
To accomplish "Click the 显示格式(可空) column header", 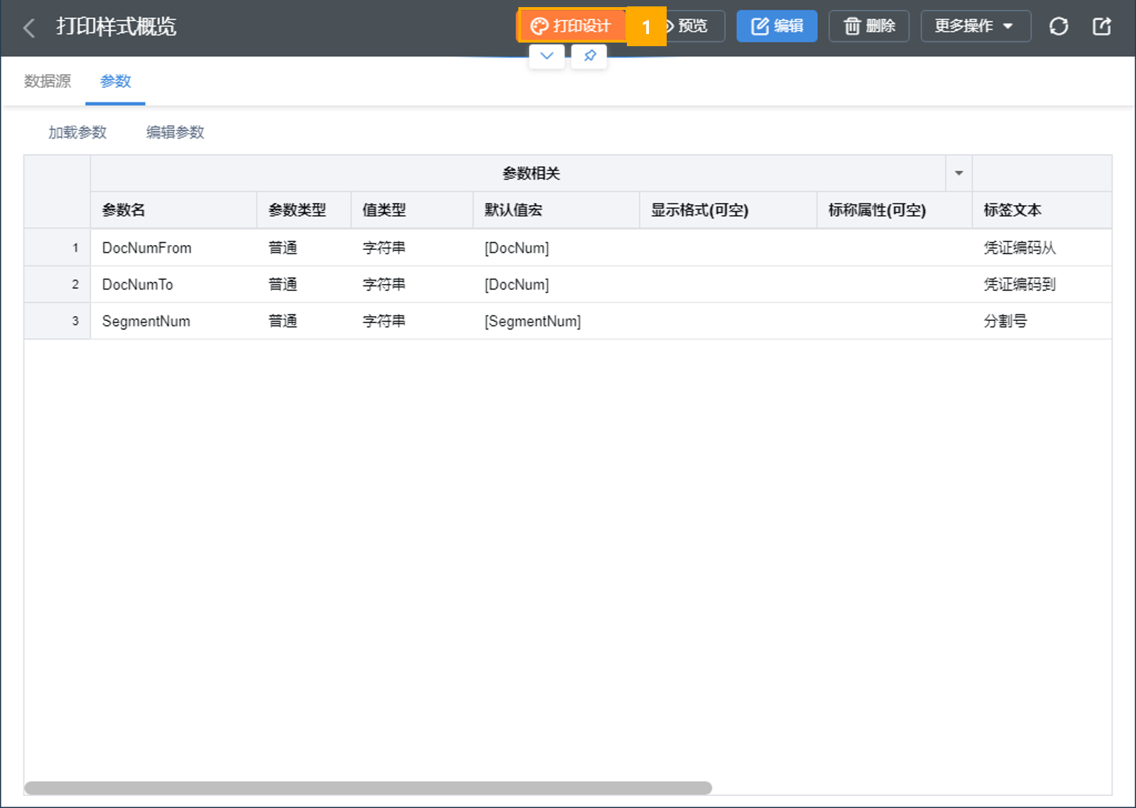I will click(x=728, y=210).
